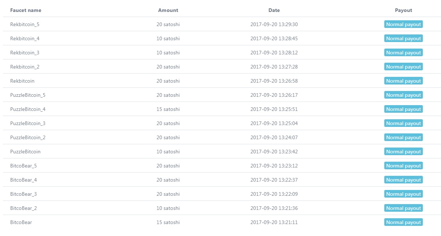The image size is (441, 236).
Task: Select the timestamp 2017-09-20 13:23:42
Action: [x=274, y=152]
